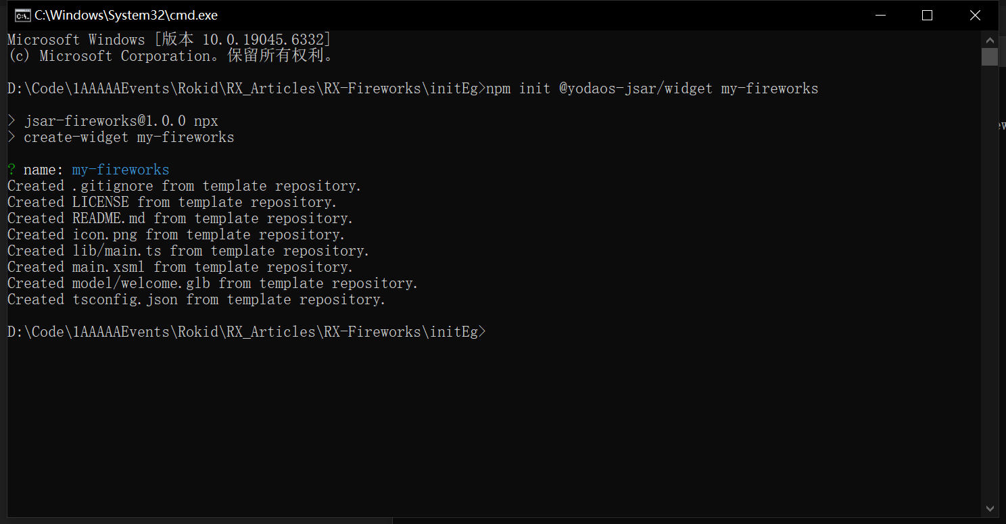Click the Created LICENSE output line
This screenshot has width=1006, height=524.
coord(172,202)
